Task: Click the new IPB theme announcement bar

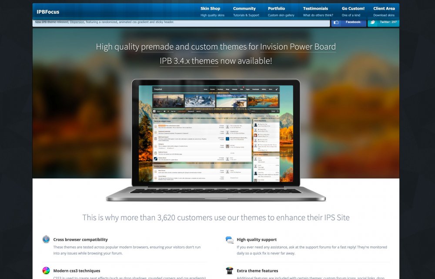Action: 181,22
